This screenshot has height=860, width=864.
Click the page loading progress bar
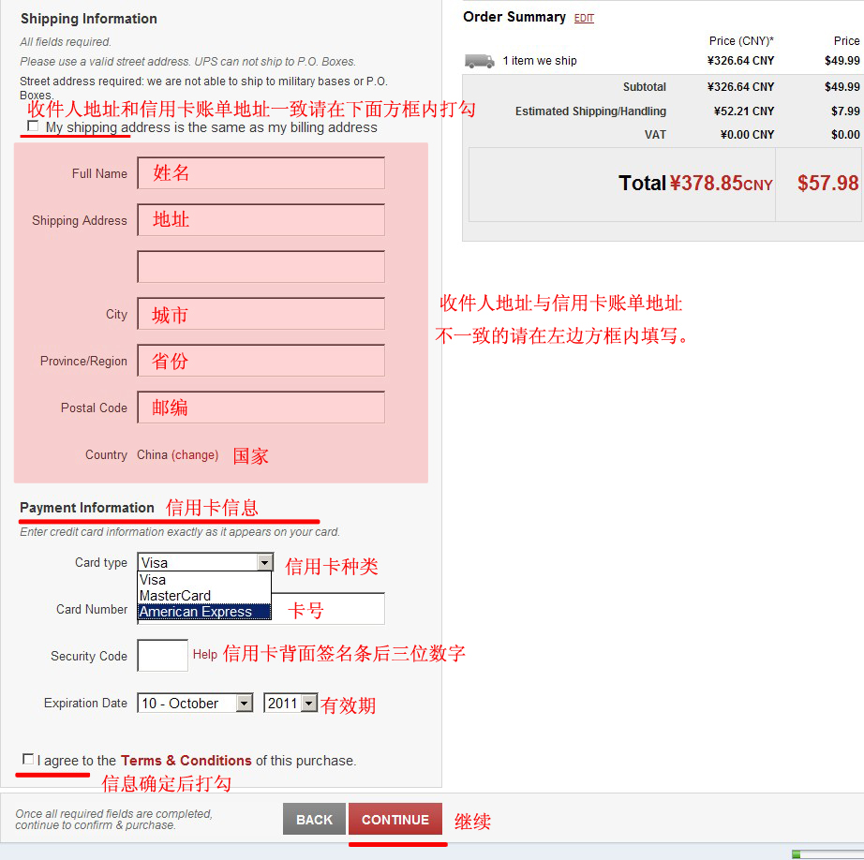point(826,853)
